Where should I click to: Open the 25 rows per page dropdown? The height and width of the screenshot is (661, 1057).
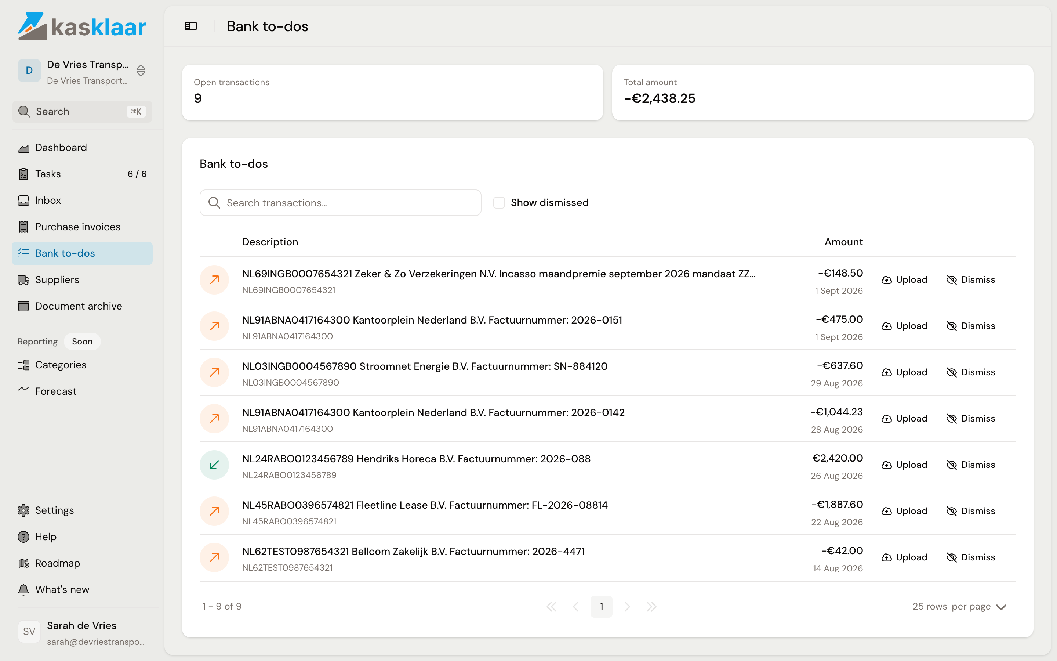(959, 607)
